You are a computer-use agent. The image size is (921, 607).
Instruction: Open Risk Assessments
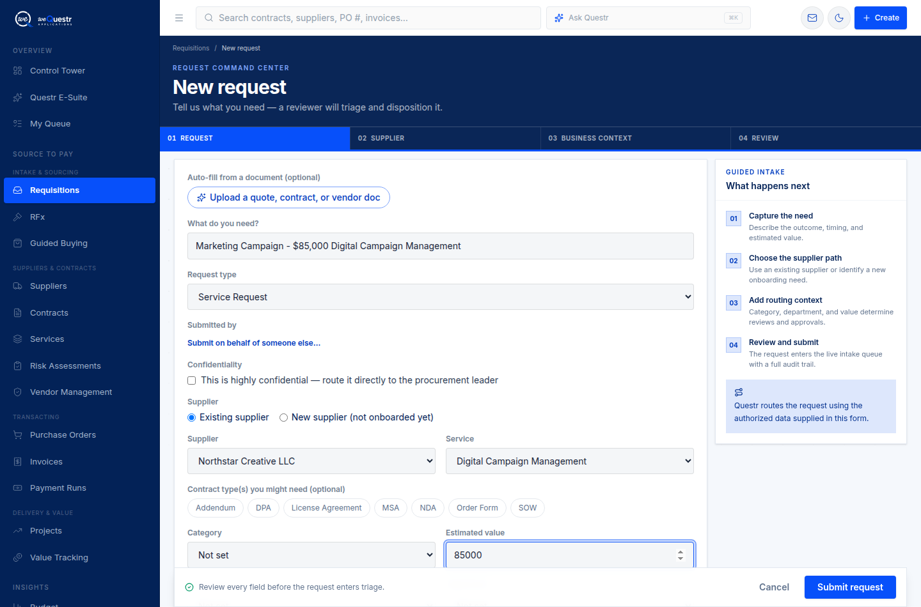[x=79, y=366]
